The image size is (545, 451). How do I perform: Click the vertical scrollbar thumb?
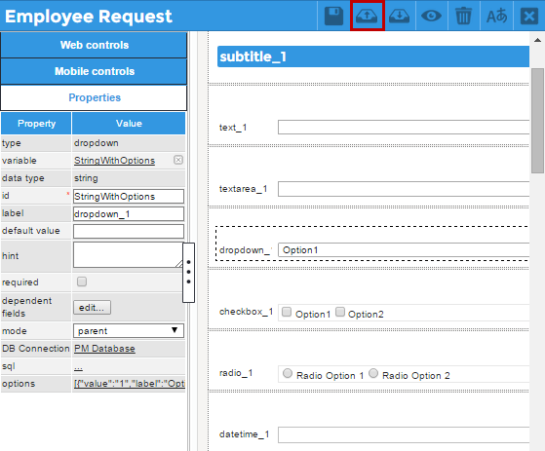pos(537,121)
